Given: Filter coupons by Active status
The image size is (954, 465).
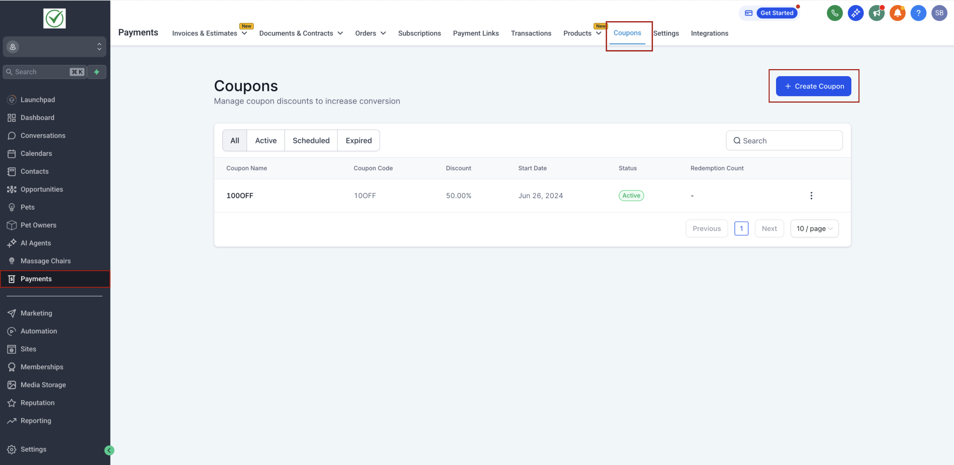Looking at the screenshot, I should (266, 140).
